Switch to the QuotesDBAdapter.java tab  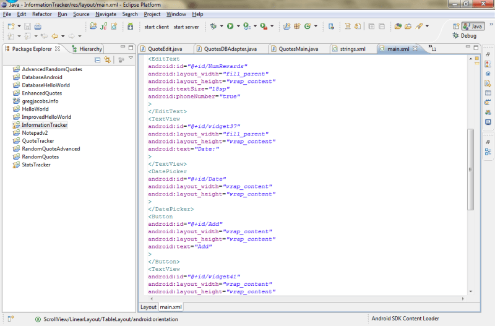(x=230, y=49)
